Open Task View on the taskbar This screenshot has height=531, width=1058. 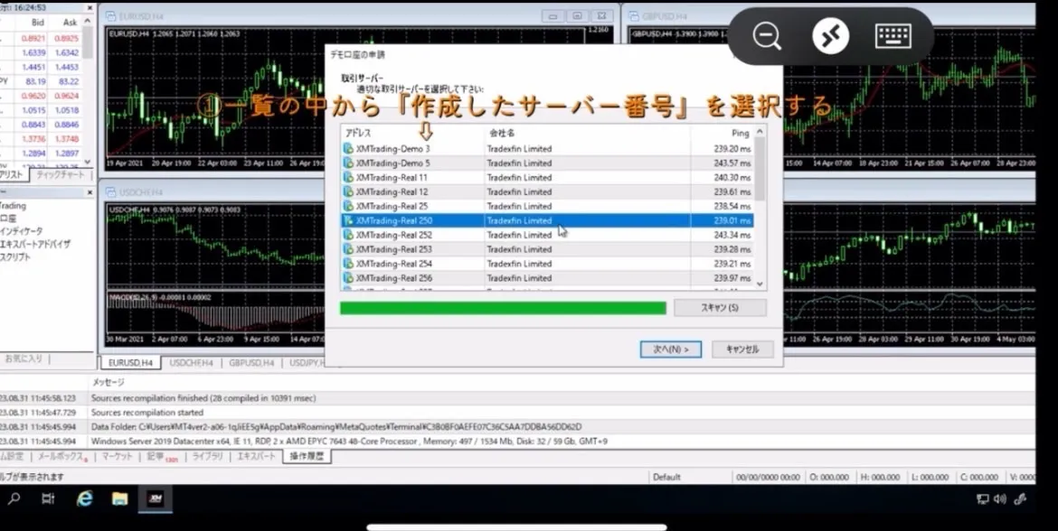tap(49, 498)
